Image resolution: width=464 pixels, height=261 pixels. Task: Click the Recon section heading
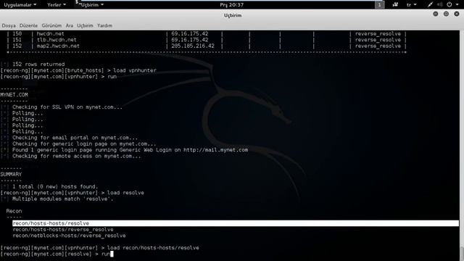14,211
